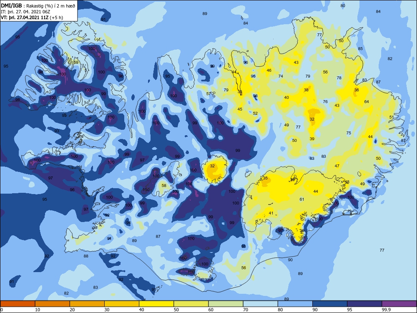
Task: Click the 10–20 orange legend swatch
Action: pyautogui.click(x=53, y=304)
